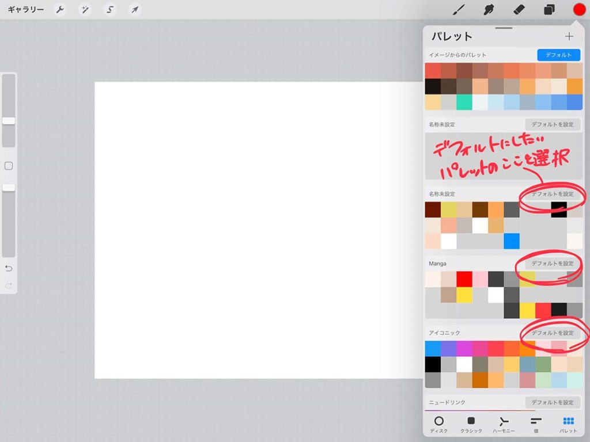Select the Transform arrow tool
The width and height of the screenshot is (590, 442).
[x=135, y=9]
